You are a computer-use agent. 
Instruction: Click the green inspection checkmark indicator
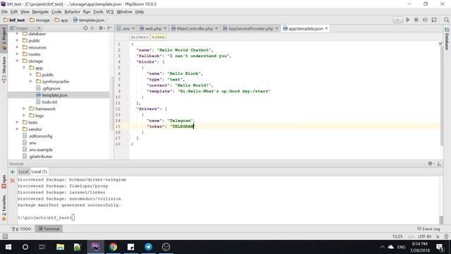click(440, 44)
